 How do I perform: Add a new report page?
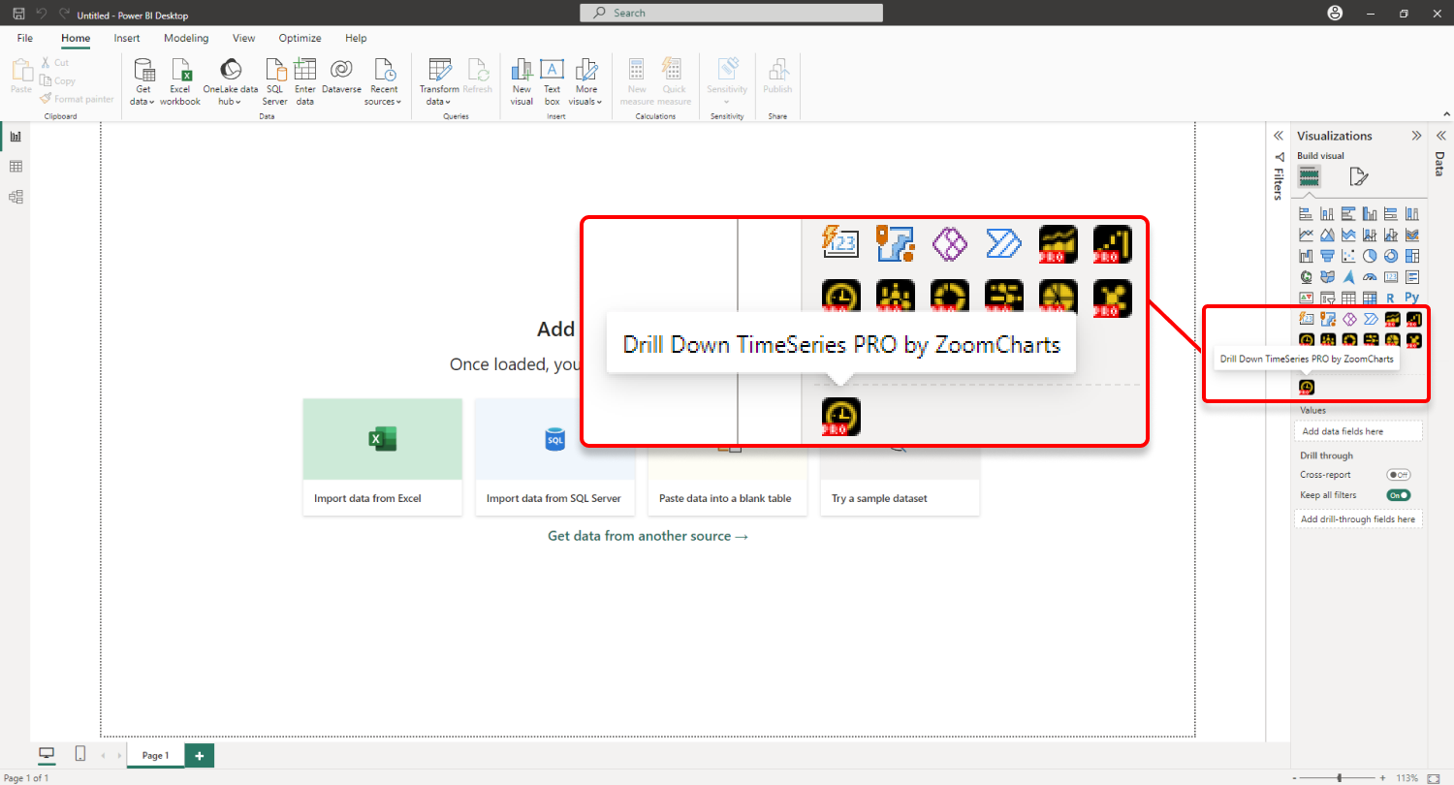point(200,755)
